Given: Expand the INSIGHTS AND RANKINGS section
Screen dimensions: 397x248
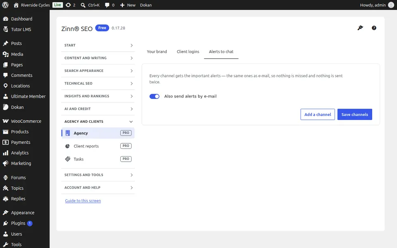Looking at the screenshot, I should 98,96.
